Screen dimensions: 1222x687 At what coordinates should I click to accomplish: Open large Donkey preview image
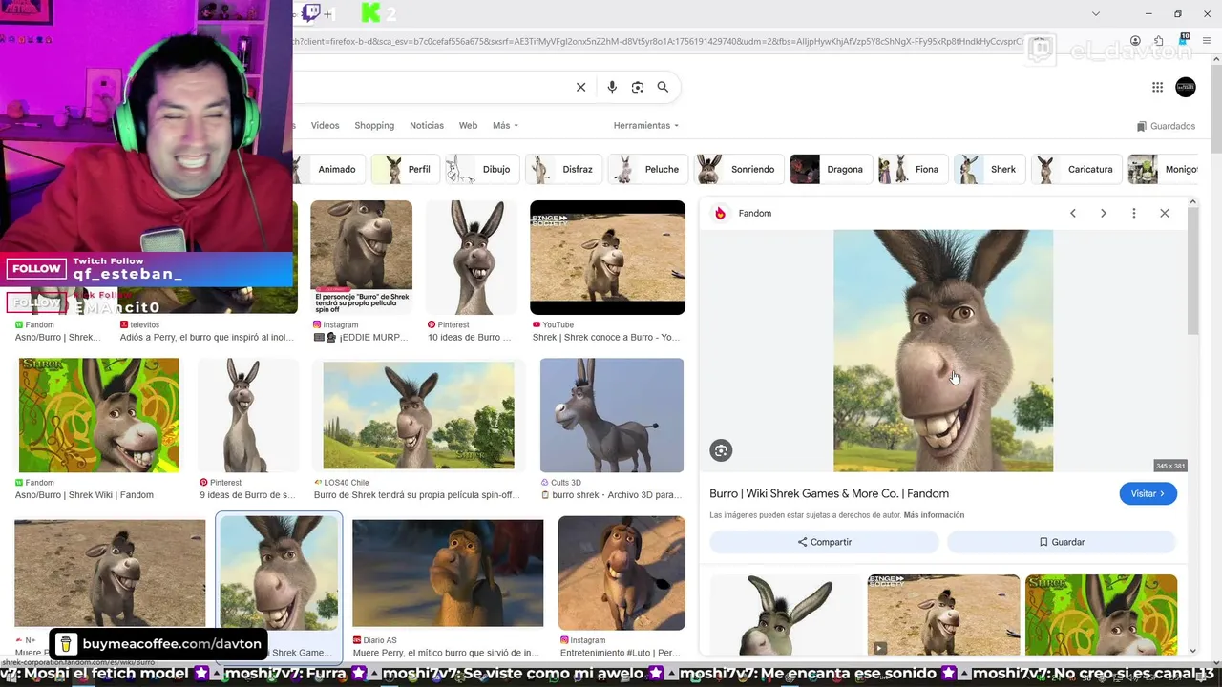[x=943, y=350]
